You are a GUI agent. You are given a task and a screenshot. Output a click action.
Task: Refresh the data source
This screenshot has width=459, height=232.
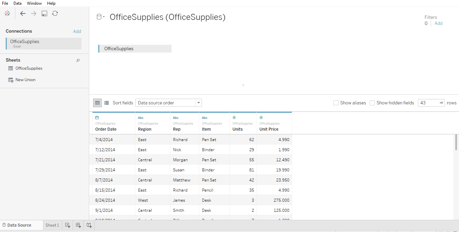click(x=55, y=13)
